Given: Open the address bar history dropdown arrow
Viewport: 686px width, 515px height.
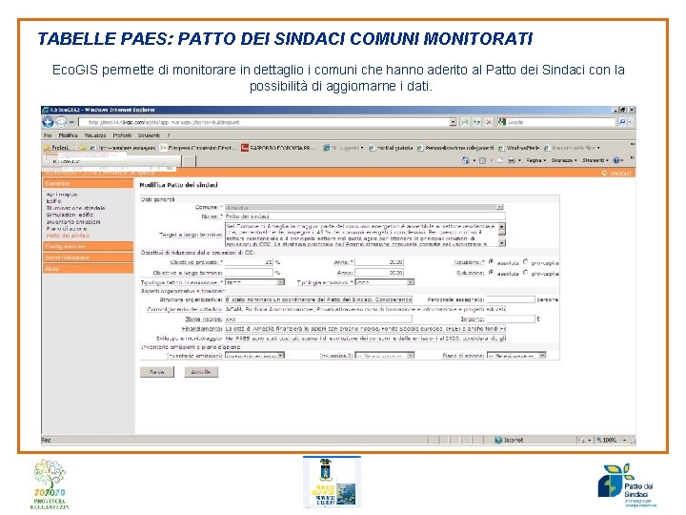Looking at the screenshot, I should (x=454, y=122).
